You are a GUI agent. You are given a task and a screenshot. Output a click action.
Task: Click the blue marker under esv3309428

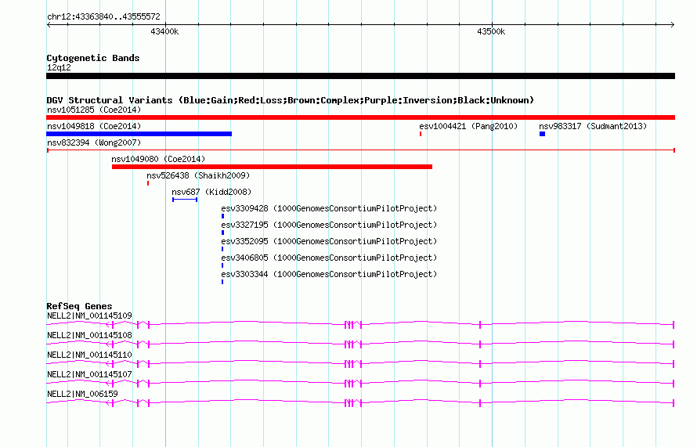coord(222,216)
